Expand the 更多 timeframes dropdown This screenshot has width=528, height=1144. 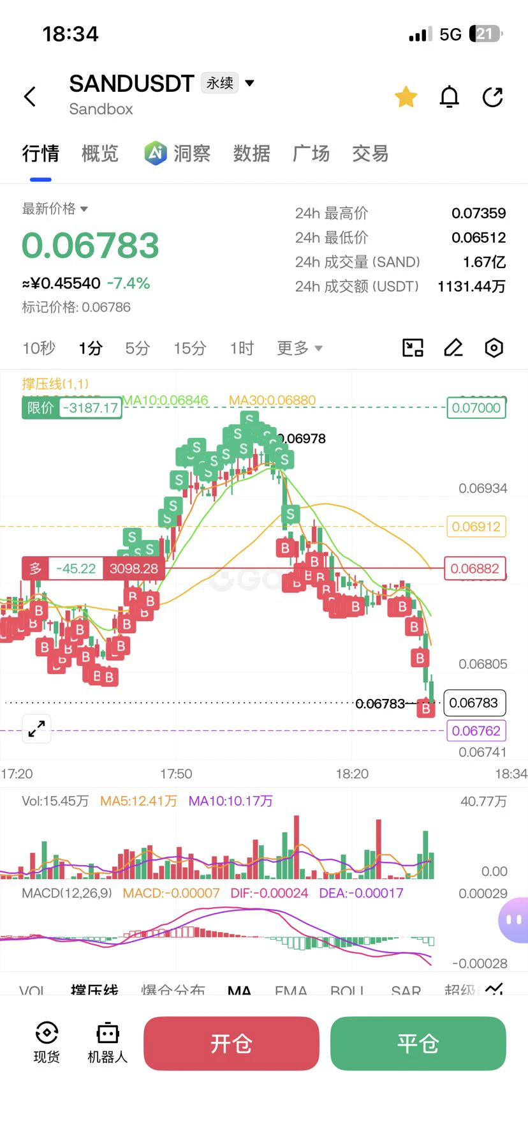click(300, 348)
